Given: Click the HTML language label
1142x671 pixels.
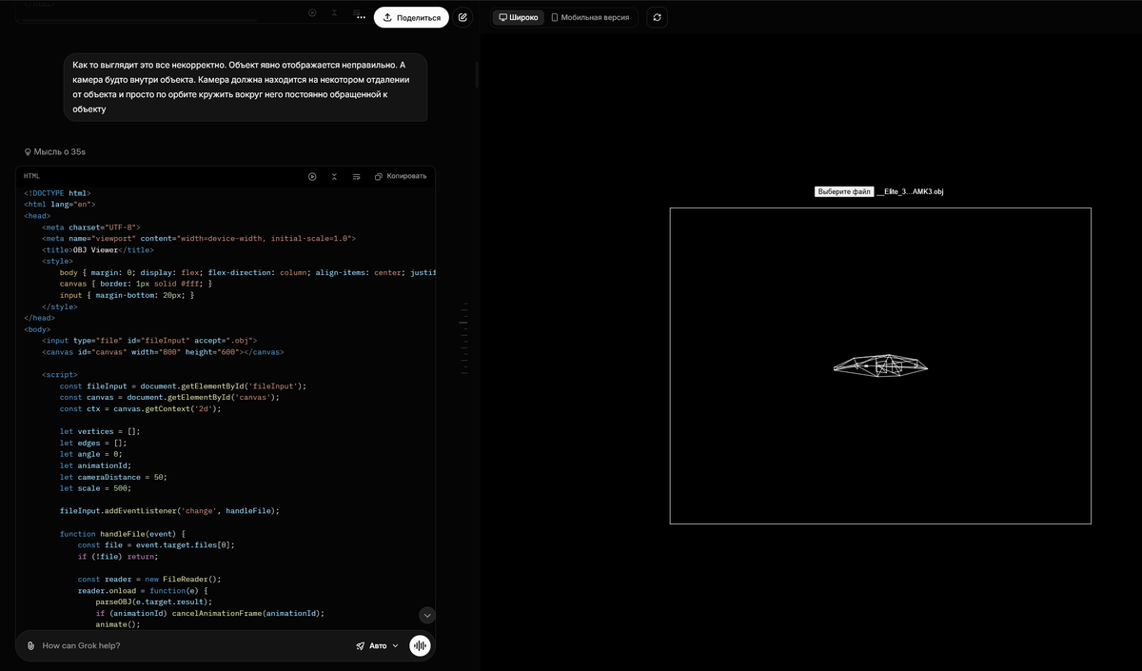Looking at the screenshot, I should 31,176.
